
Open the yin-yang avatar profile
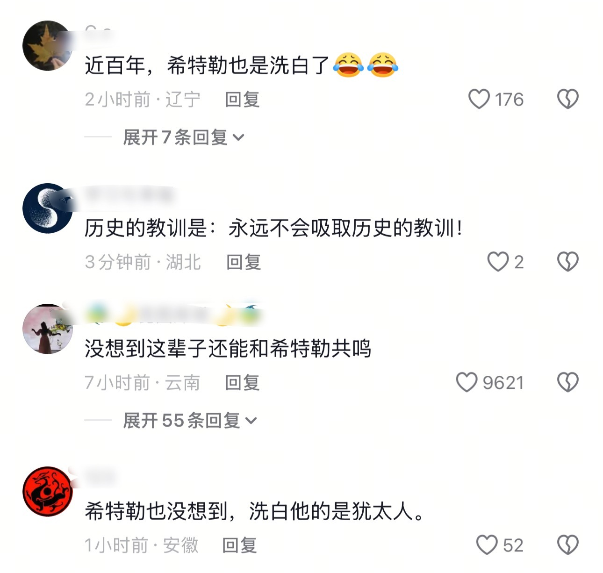(x=48, y=208)
